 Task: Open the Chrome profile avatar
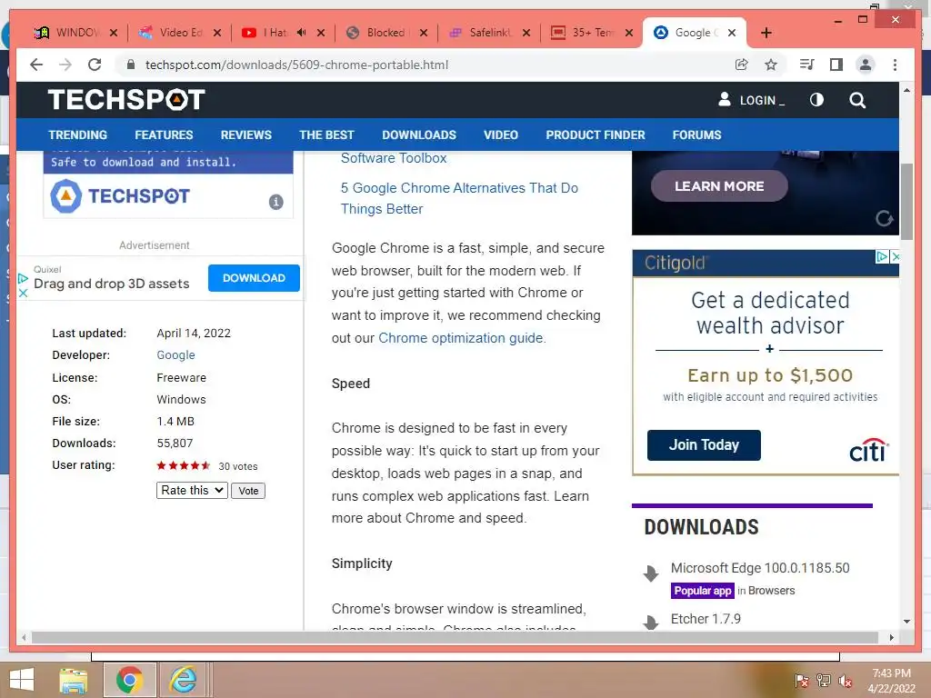(866, 65)
